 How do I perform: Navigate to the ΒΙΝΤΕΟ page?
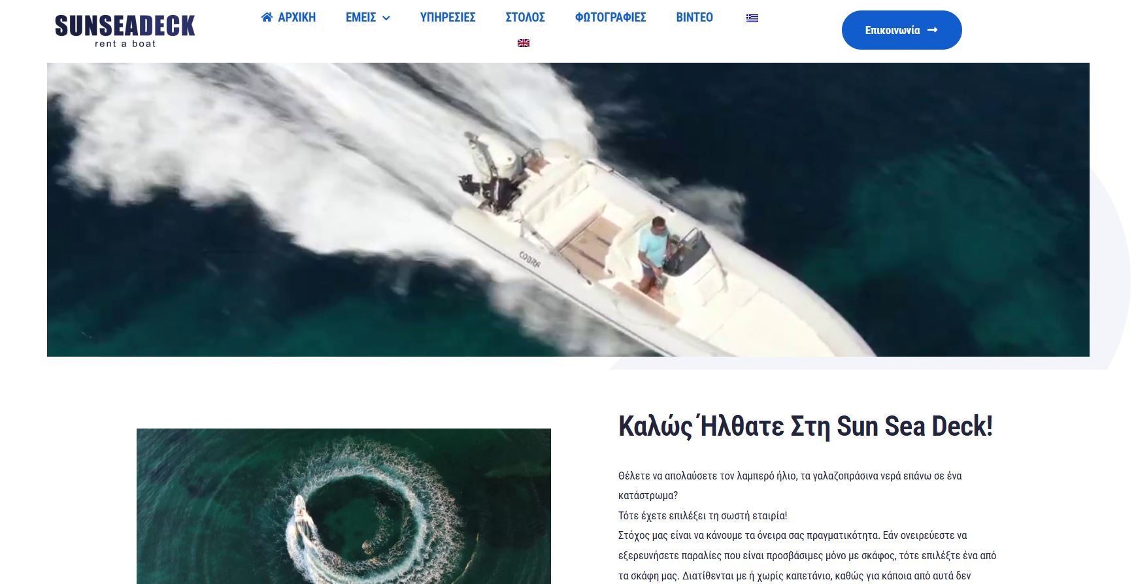694,18
